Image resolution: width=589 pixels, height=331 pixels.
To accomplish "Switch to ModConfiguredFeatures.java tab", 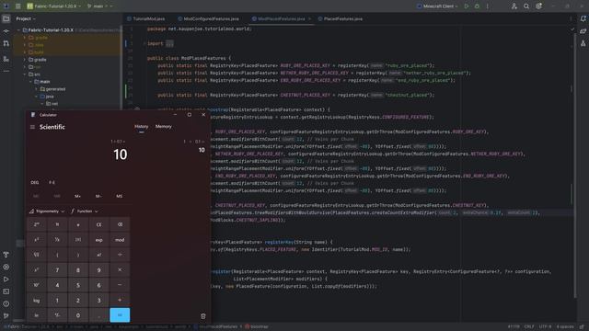I will (x=209, y=18).
